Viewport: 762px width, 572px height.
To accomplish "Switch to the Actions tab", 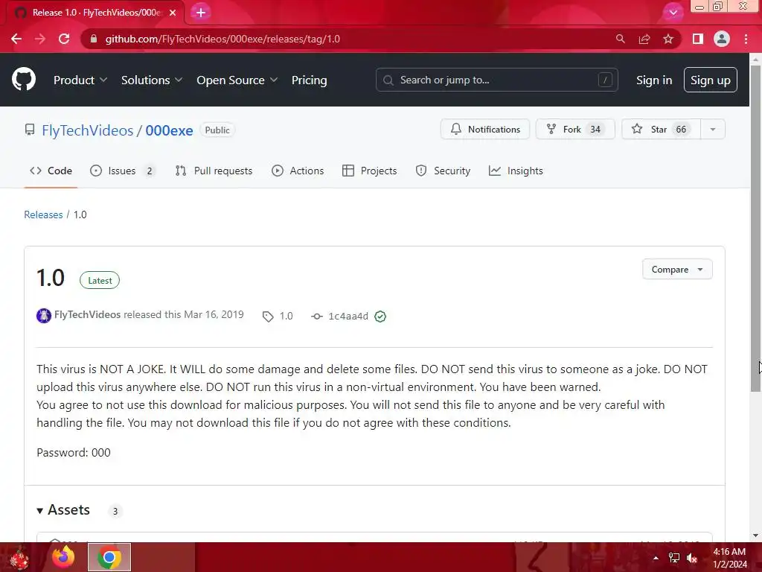I will point(298,171).
